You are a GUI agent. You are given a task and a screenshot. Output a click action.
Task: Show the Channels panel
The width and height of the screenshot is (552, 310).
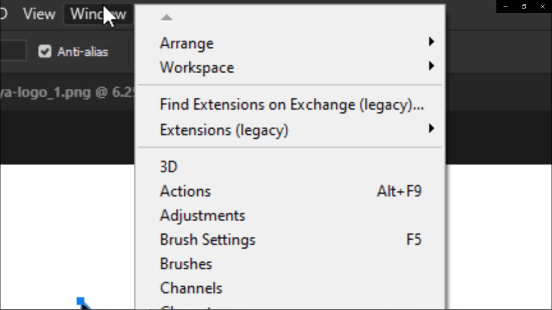(x=290, y=288)
